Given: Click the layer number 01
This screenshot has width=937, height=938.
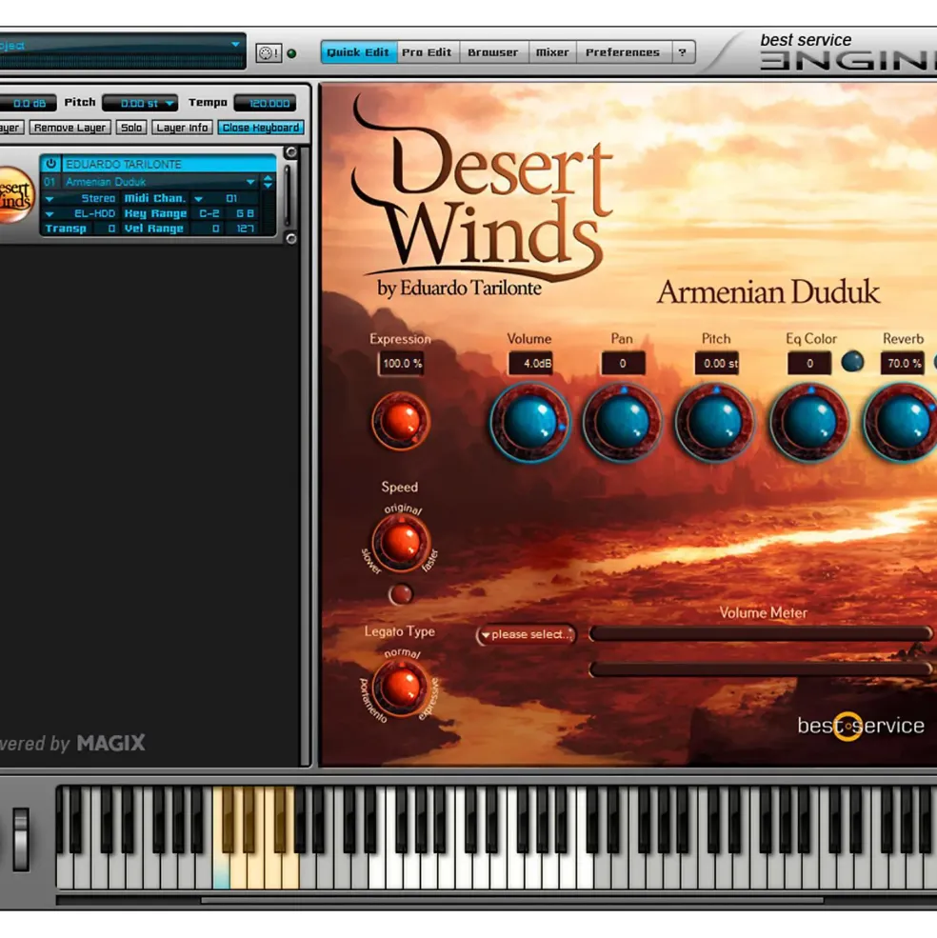Looking at the screenshot, I should coord(50,182).
